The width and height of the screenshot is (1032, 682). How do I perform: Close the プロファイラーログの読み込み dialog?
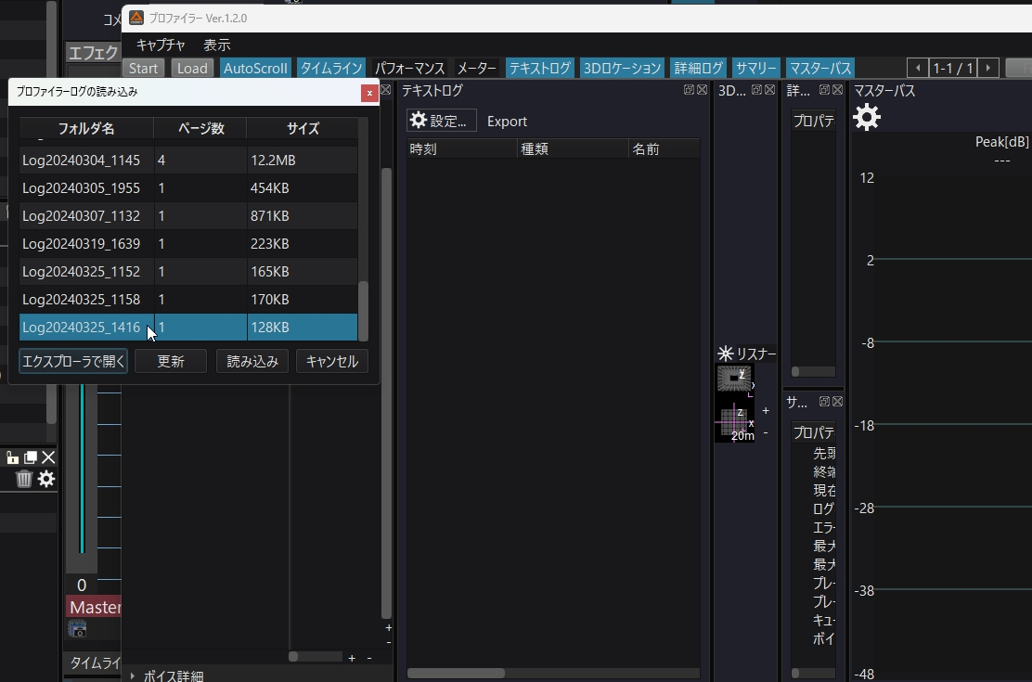click(x=369, y=93)
